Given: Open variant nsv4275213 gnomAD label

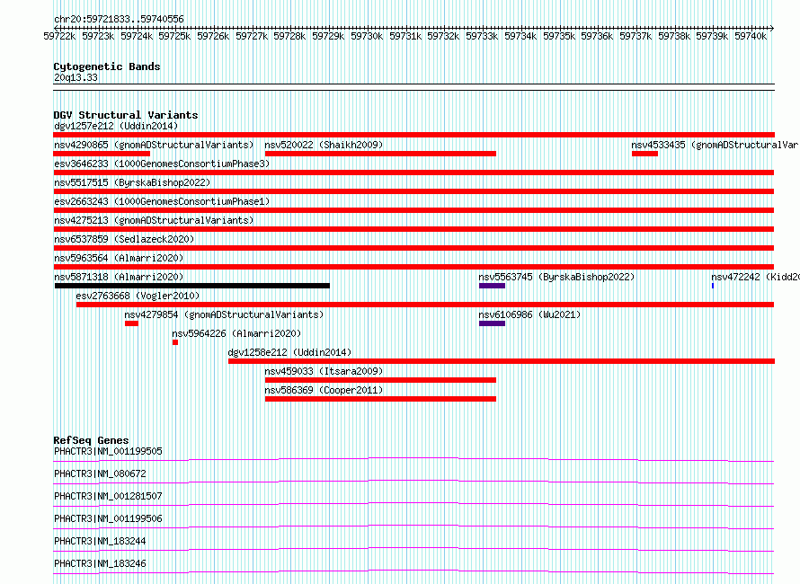Looking at the screenshot, I should click(x=154, y=220).
